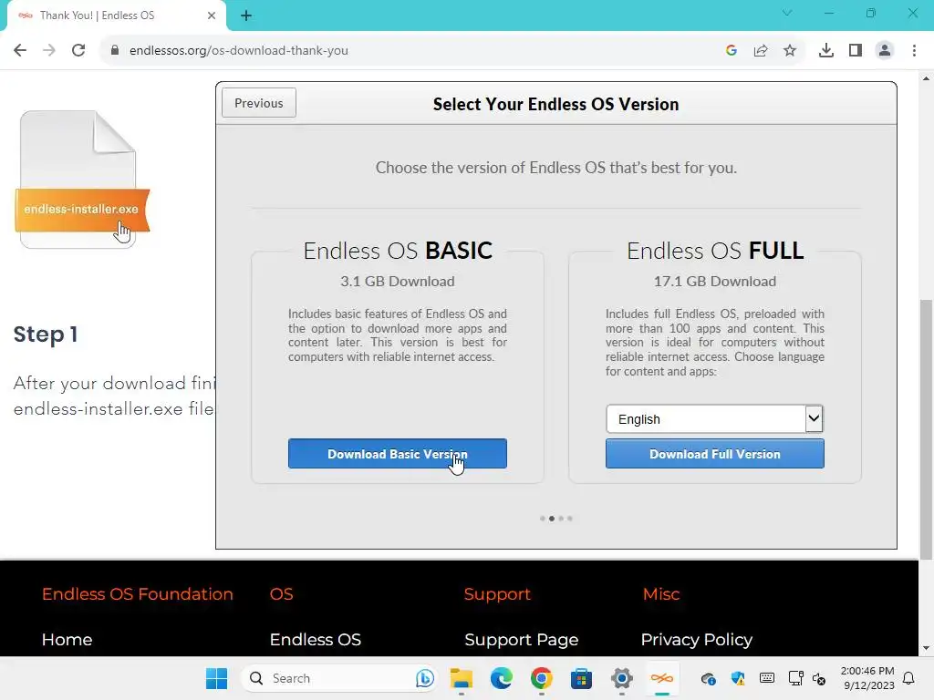Click the Previous button in installer
The height and width of the screenshot is (700, 934).
click(x=258, y=103)
